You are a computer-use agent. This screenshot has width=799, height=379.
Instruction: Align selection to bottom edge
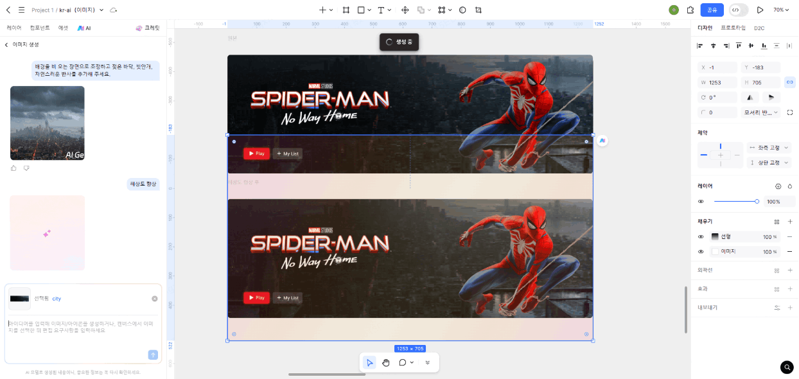pos(764,46)
